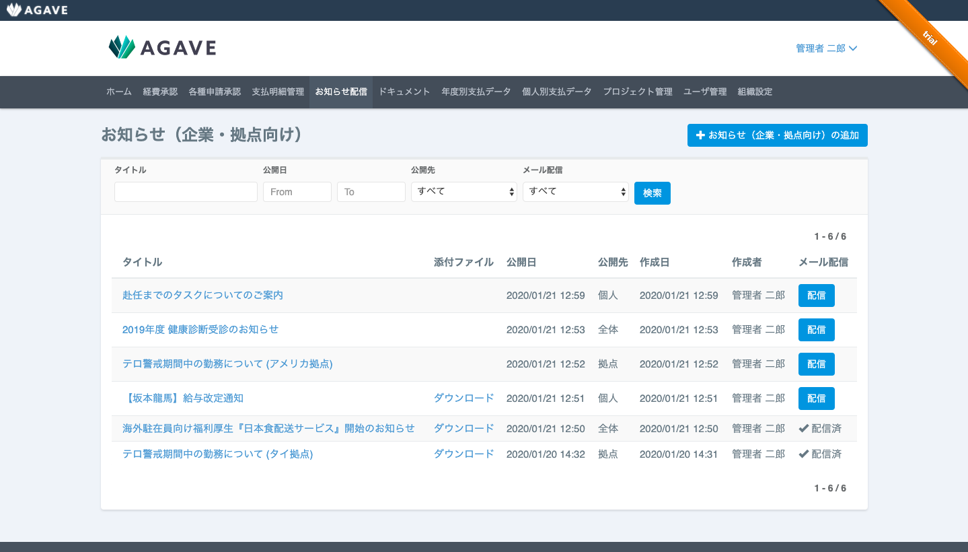The width and height of the screenshot is (968, 552).
Task: Open 【坂本龍馬】給与改定通知 notice
Action: click(183, 399)
